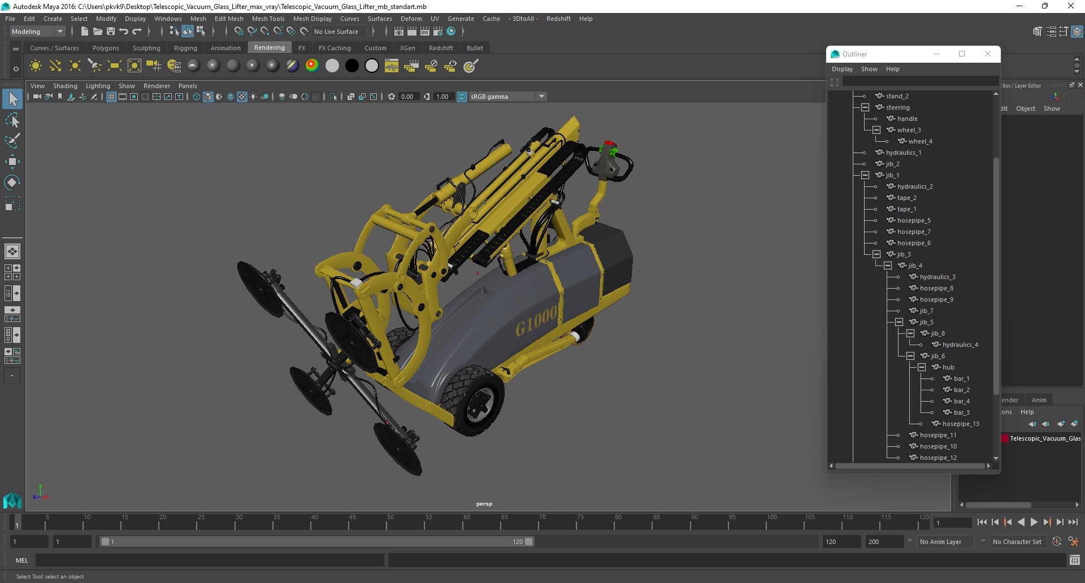
Task: Click the Maya home logo icon
Action: click(12, 501)
